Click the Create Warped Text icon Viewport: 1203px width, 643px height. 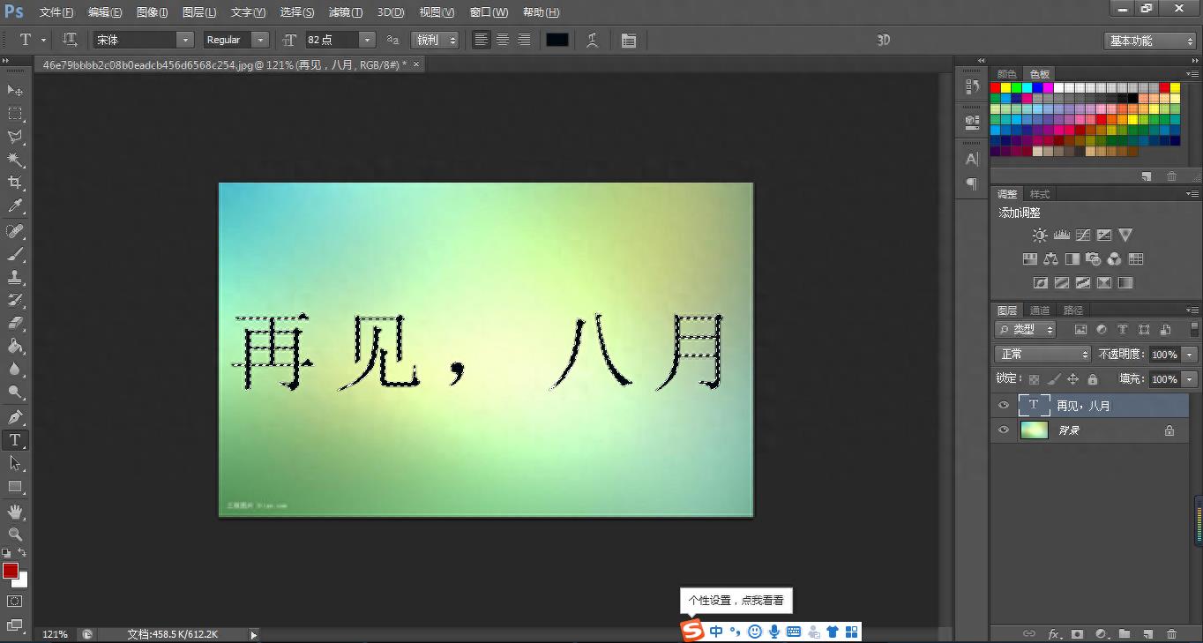pyautogui.click(x=593, y=40)
